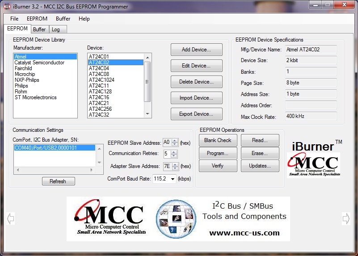Click the Delete Device button
Viewport: 358px width, 256px height.
pyautogui.click(x=196, y=82)
